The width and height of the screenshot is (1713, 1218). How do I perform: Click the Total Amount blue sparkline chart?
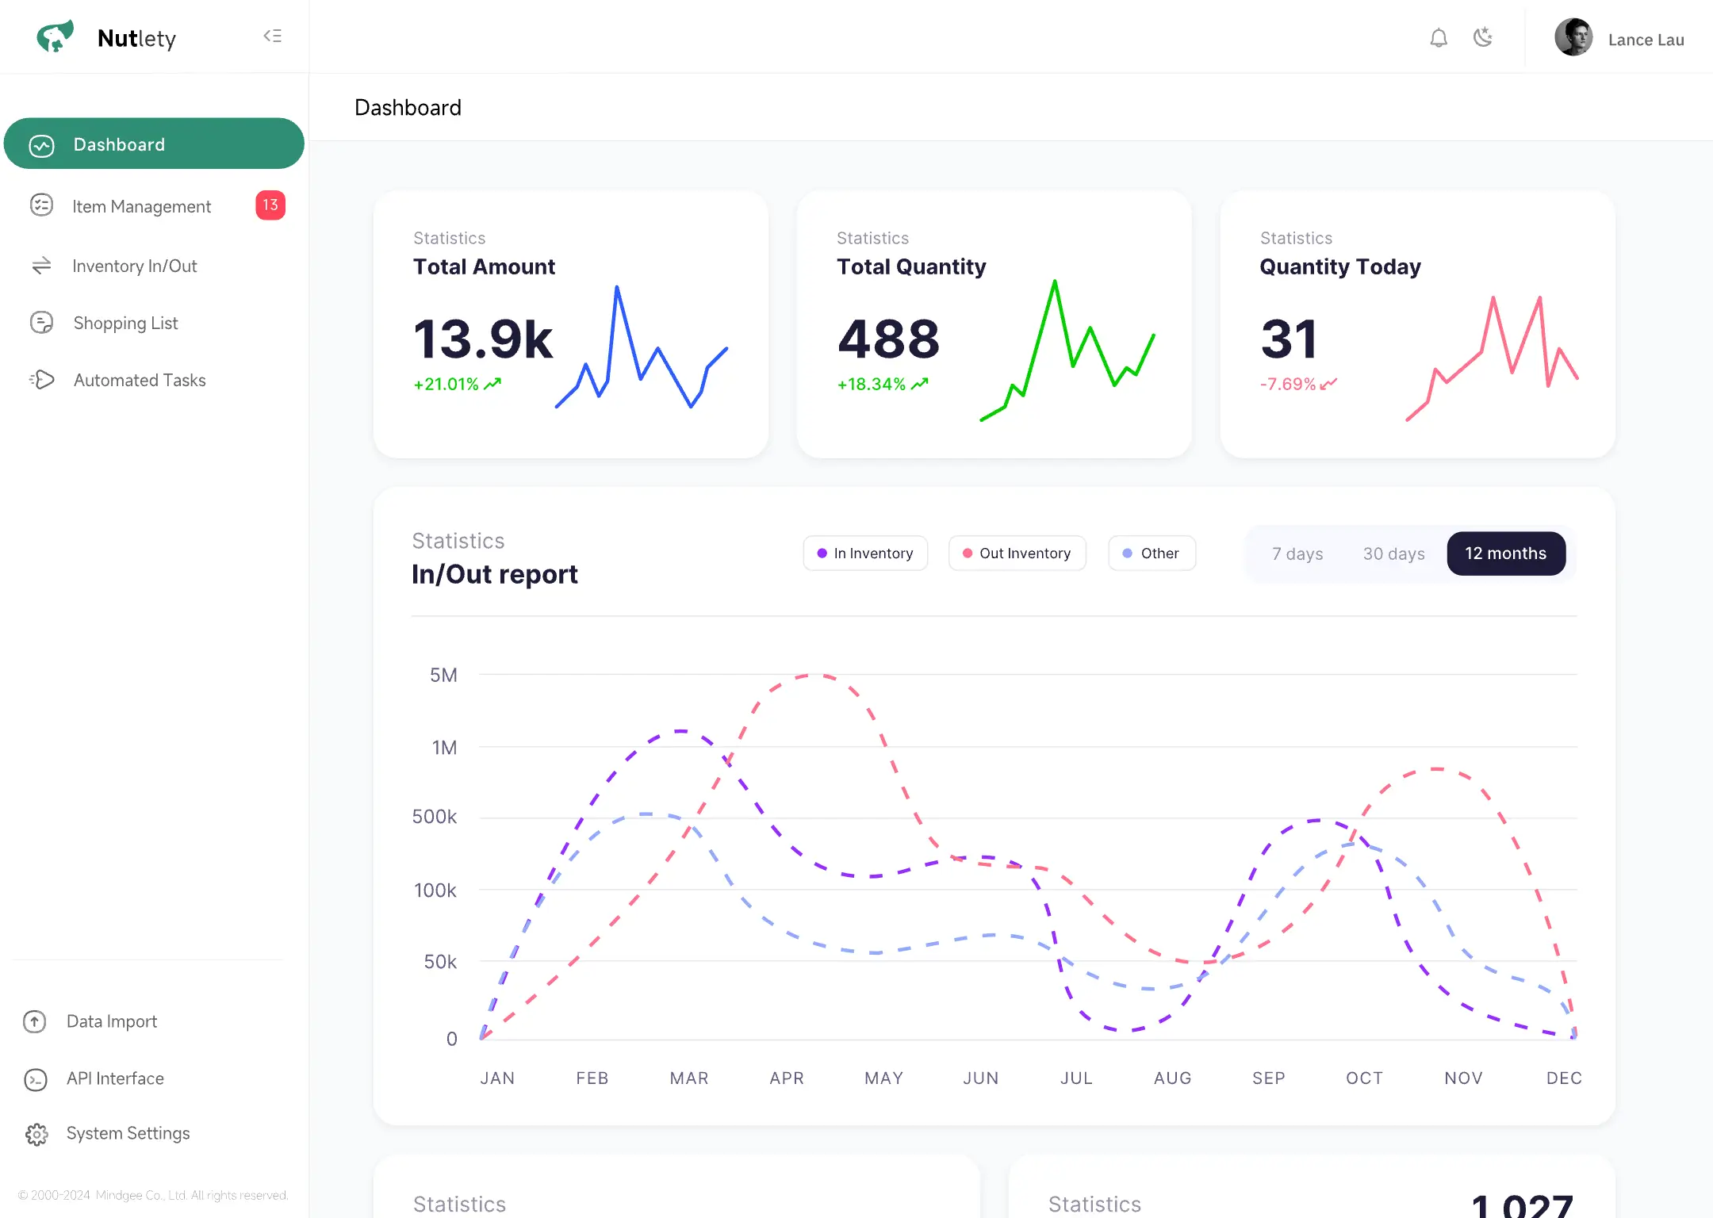(x=641, y=347)
